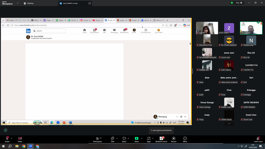The image size is (265, 149).
Task: Open the LinkedIn Me profile menu
Action: pos(134,31)
